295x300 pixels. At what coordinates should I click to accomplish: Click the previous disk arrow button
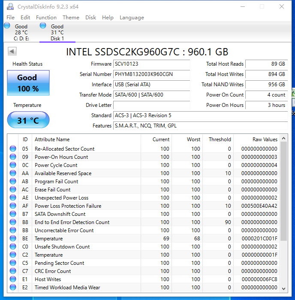[x=12, y=51]
